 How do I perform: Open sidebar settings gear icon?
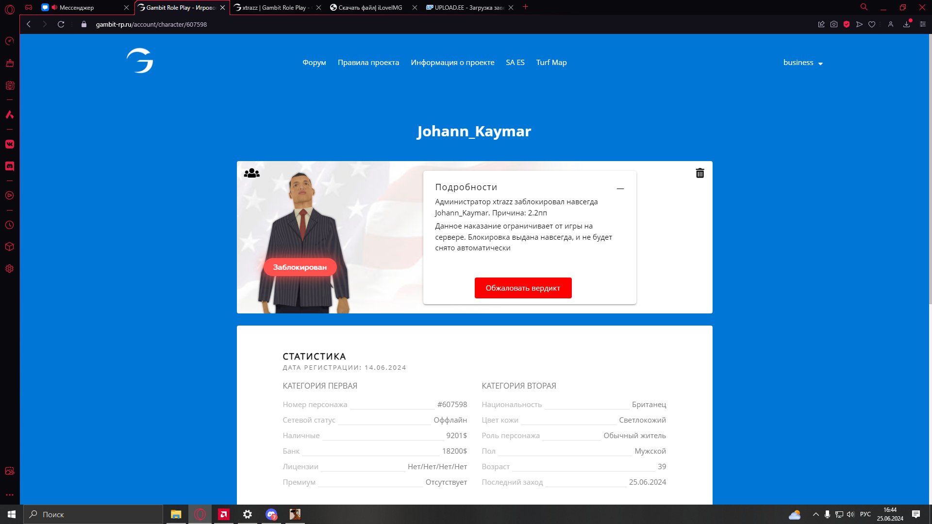click(10, 269)
